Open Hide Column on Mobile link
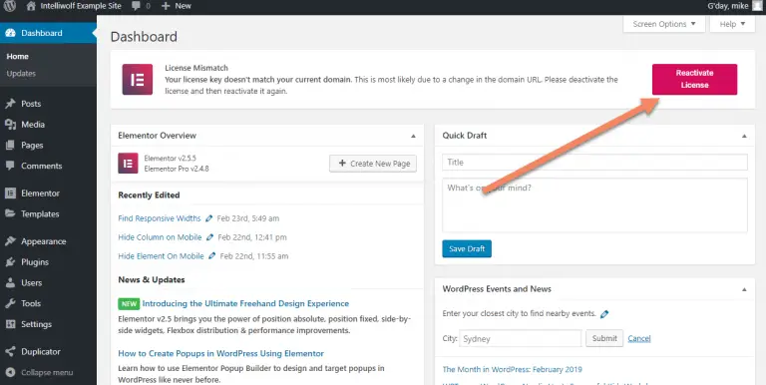Screen dimensions: 766x385 (x=160, y=237)
